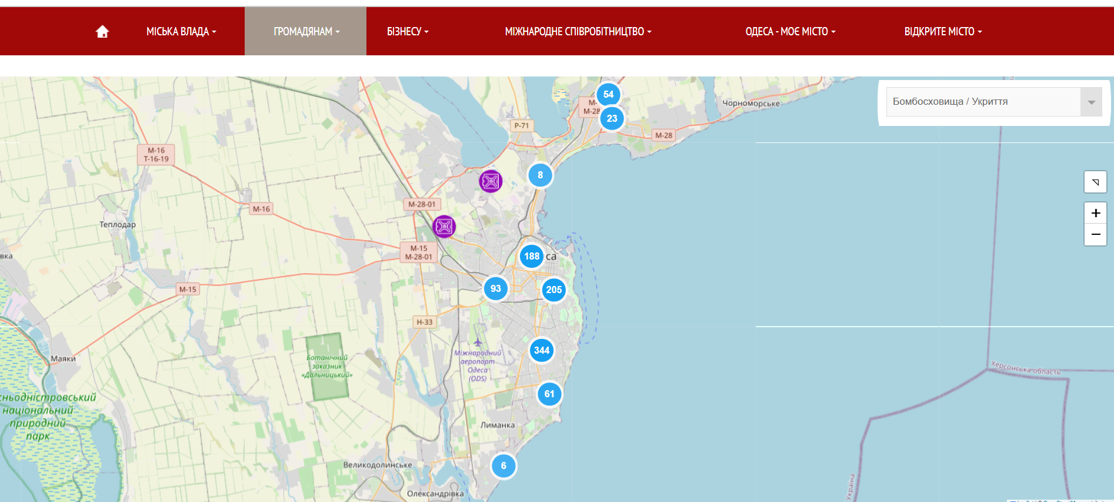
Task: Expand the Бізнесу menu
Action: [x=408, y=32]
